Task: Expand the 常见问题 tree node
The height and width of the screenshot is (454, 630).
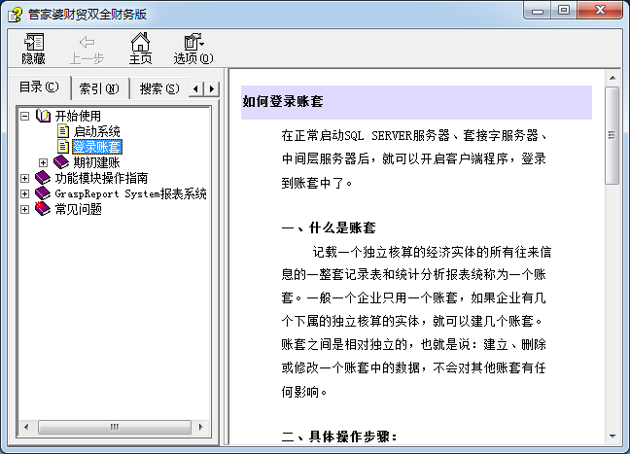Action: (24, 210)
